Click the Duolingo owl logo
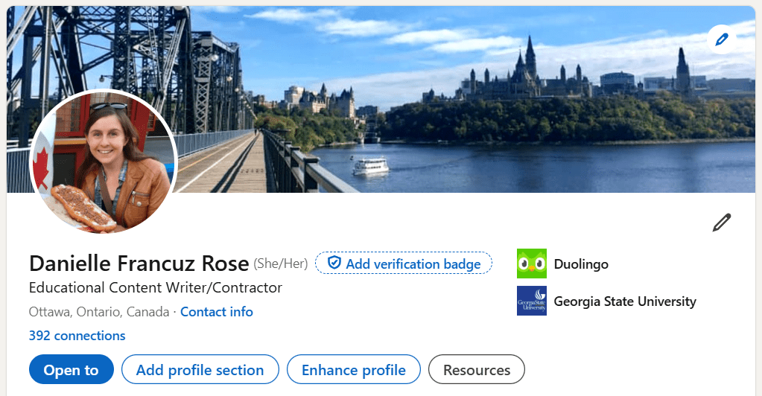The height and width of the screenshot is (396, 762). tap(531, 264)
